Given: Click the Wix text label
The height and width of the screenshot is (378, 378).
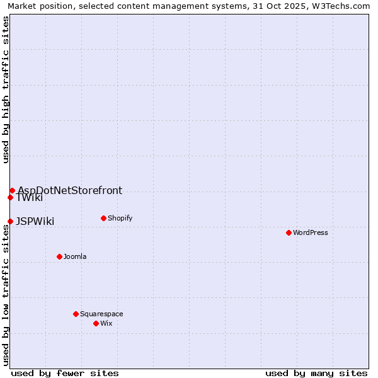Looking at the screenshot, I should point(106,323).
